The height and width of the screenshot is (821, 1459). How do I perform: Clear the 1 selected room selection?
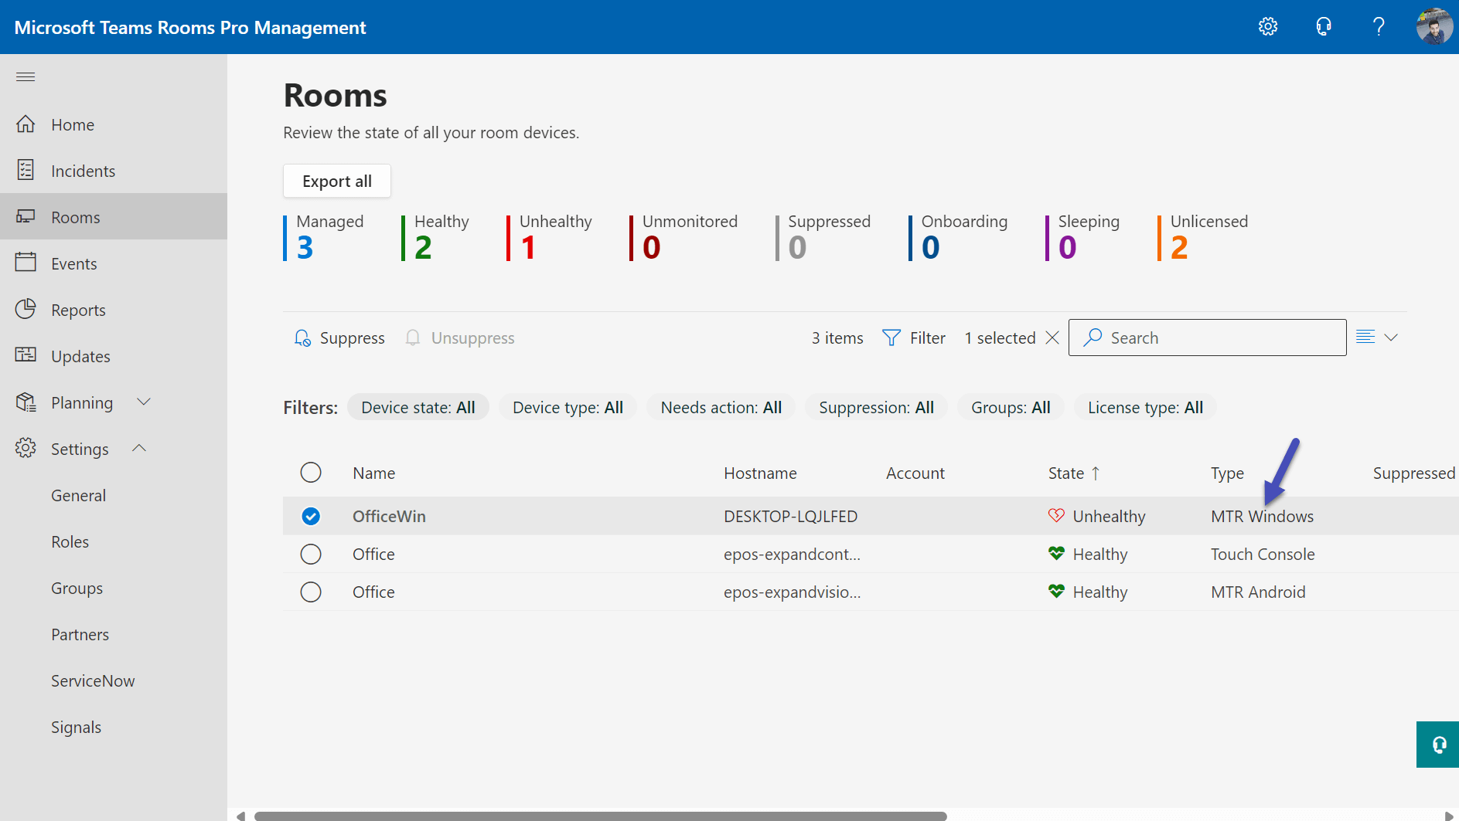1052,338
